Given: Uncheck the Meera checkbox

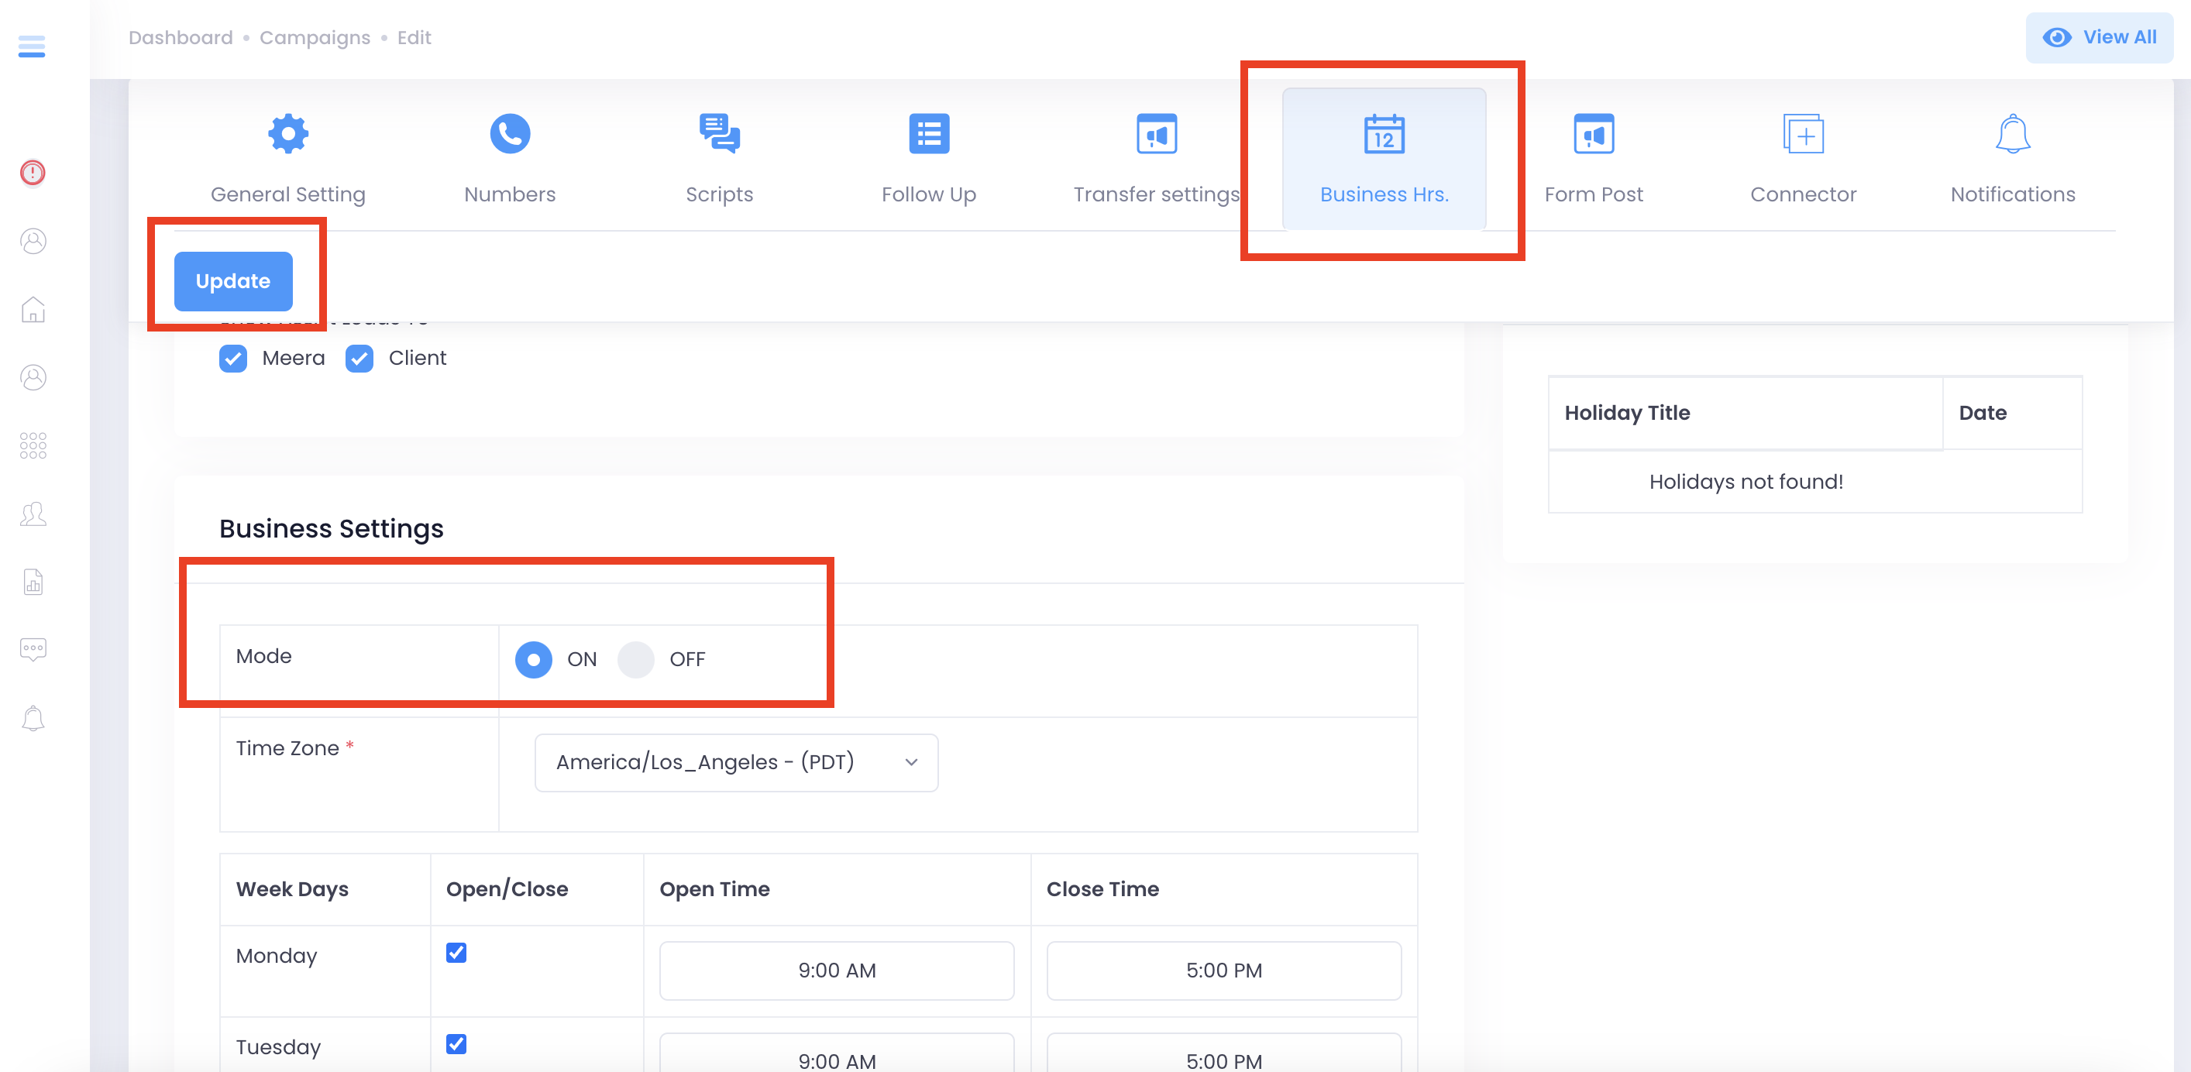Looking at the screenshot, I should coord(233,358).
